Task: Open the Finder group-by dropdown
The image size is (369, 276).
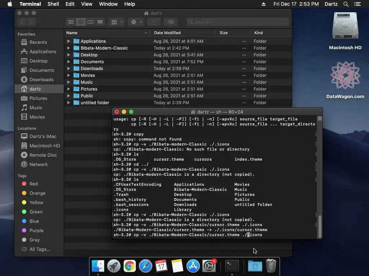Action: (117, 22)
